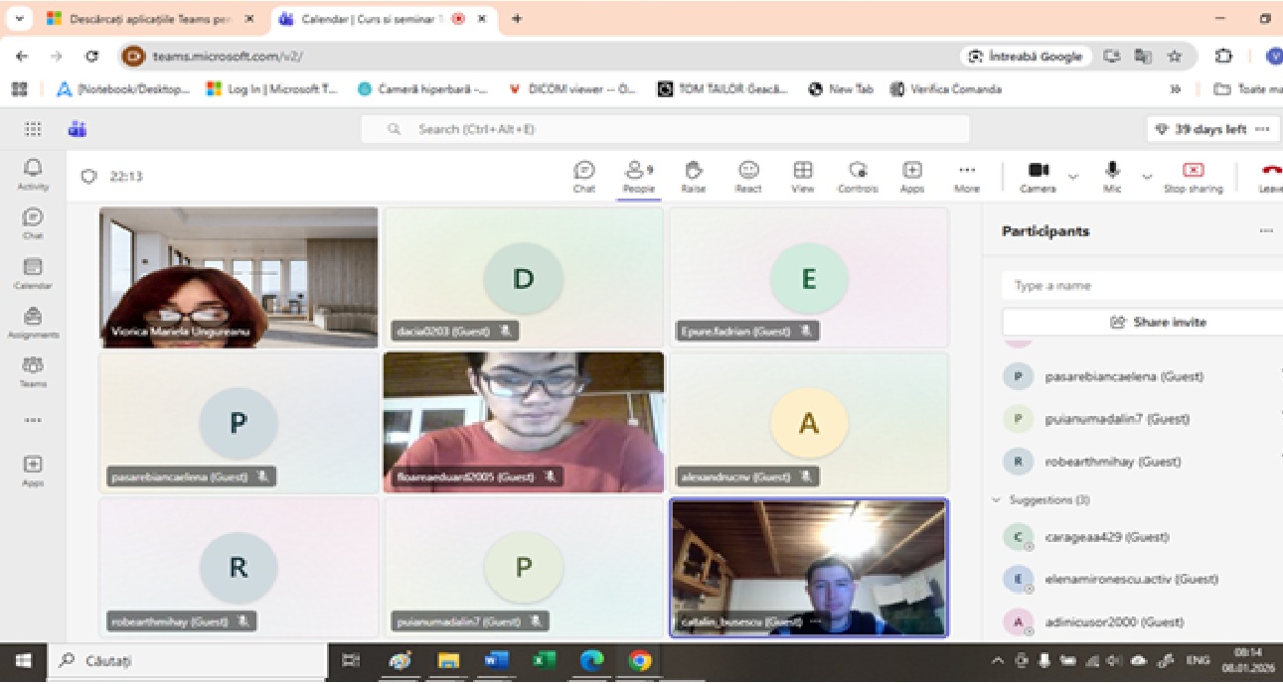The image size is (1283, 684).
Task: Open Assignments in the left sidebar
Action: tap(33, 323)
